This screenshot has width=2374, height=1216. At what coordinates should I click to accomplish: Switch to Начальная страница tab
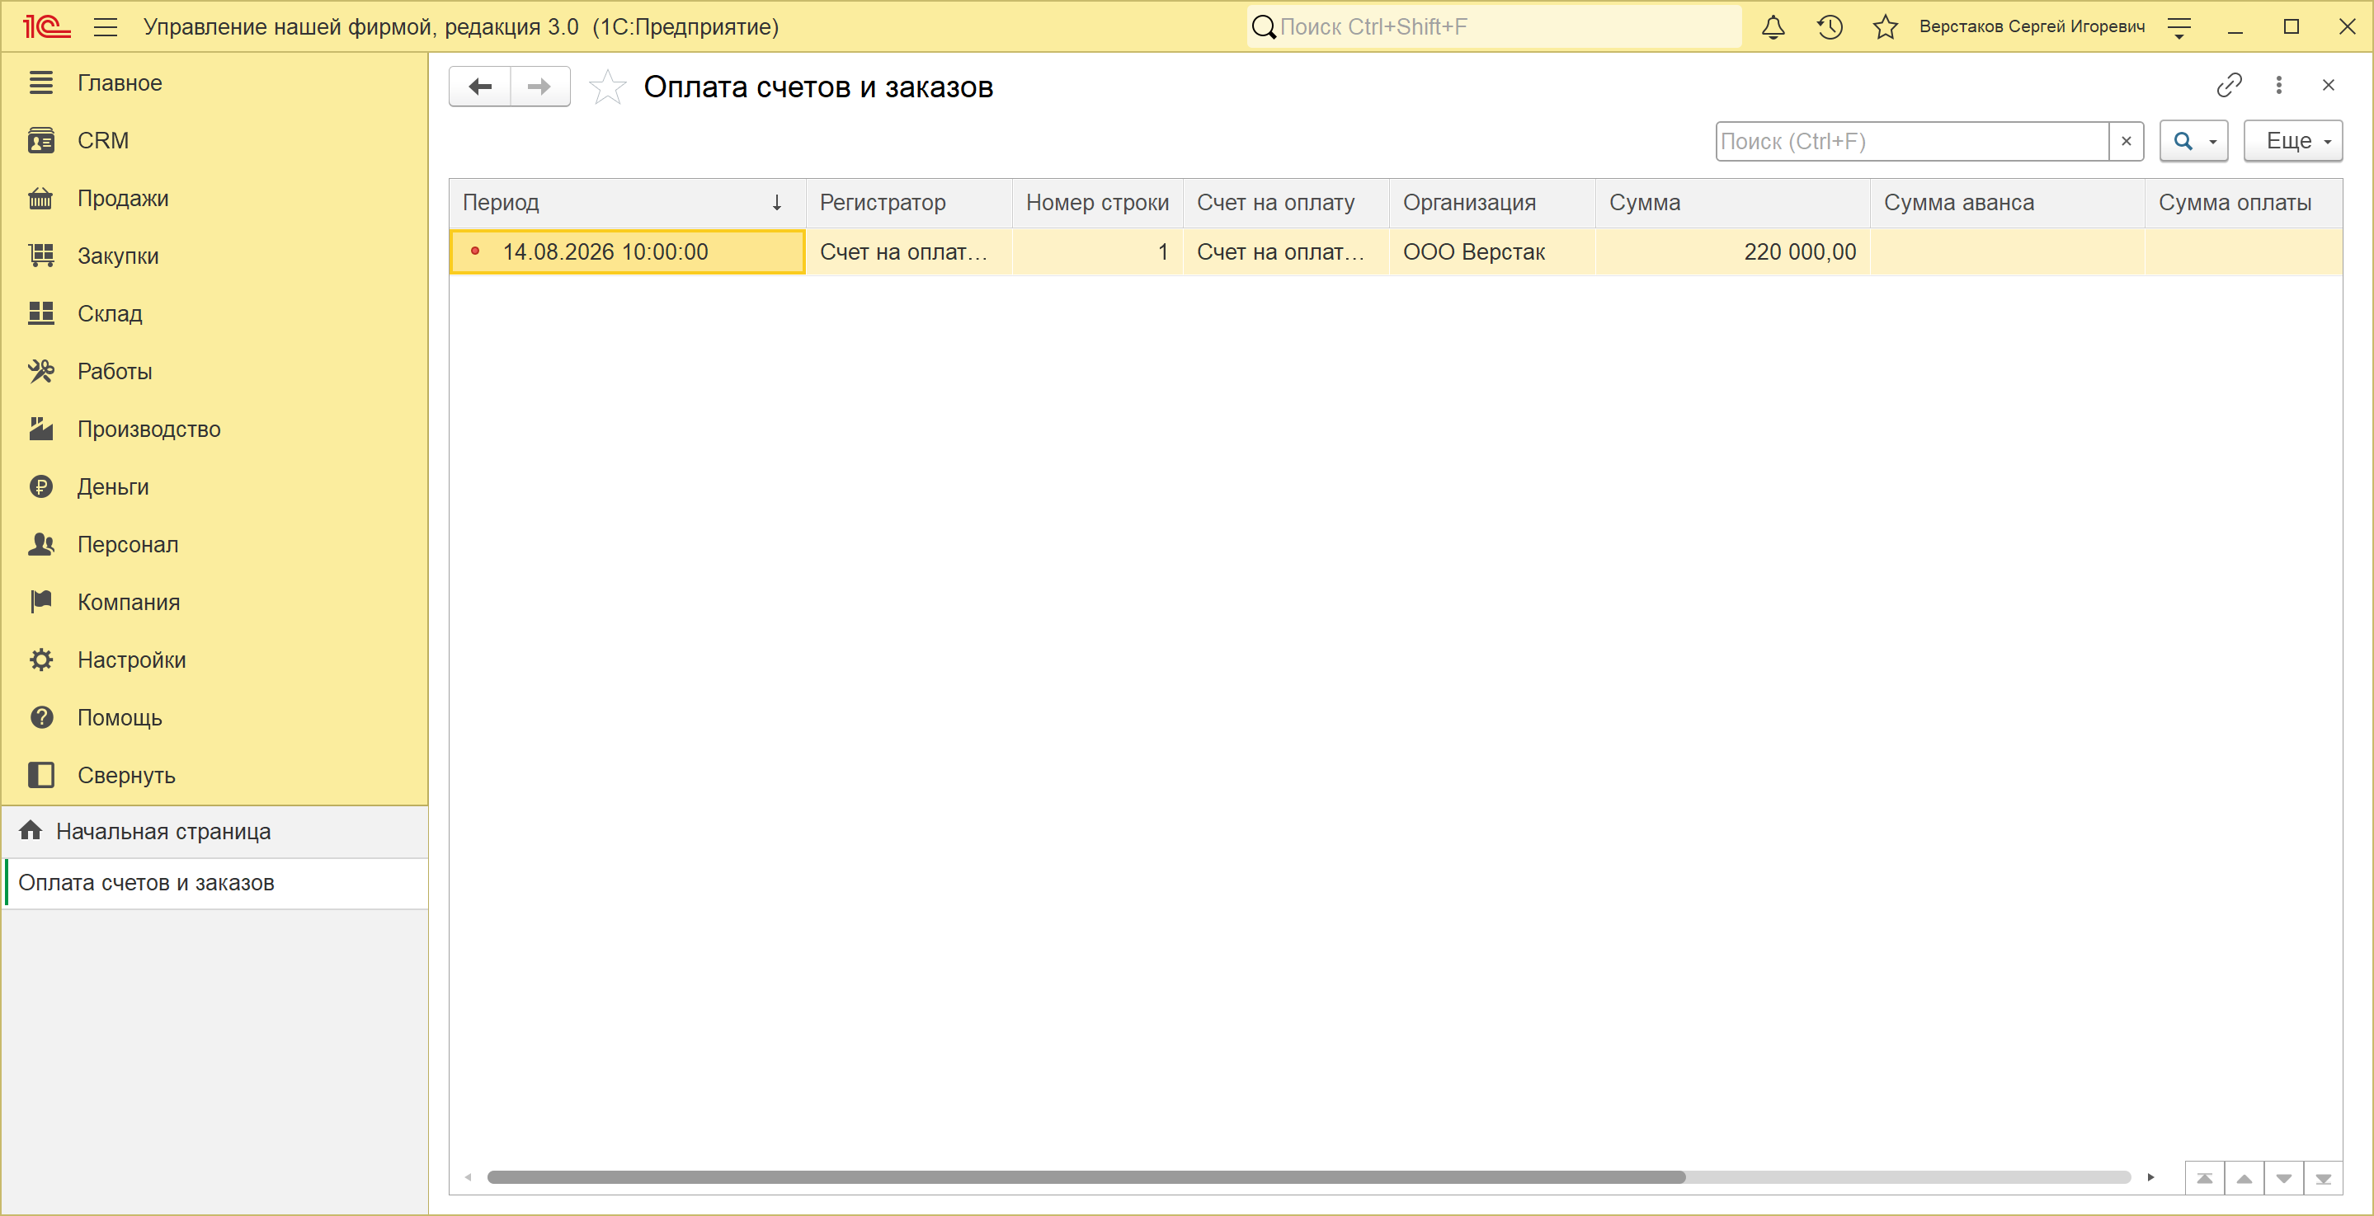tap(215, 832)
